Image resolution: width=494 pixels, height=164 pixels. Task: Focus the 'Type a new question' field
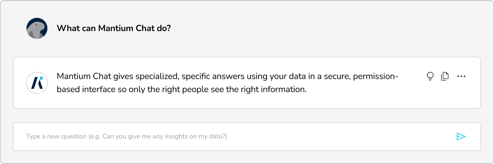[247, 136]
